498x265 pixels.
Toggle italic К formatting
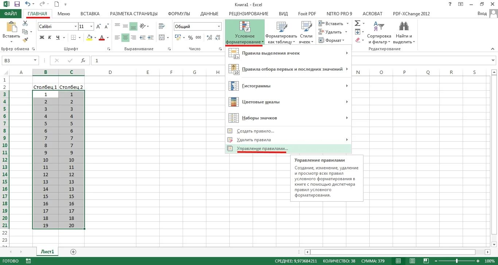50,37
